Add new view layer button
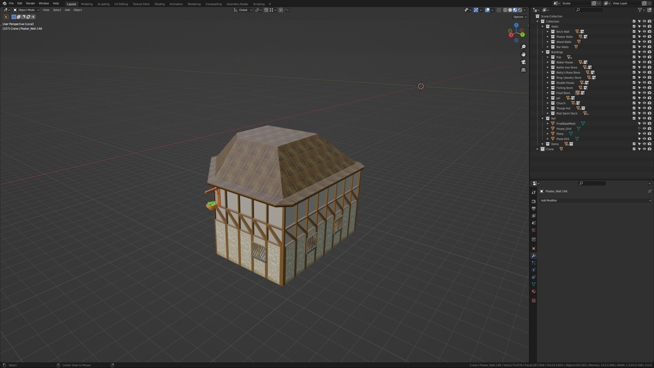The height and width of the screenshot is (368, 654). click(x=644, y=3)
